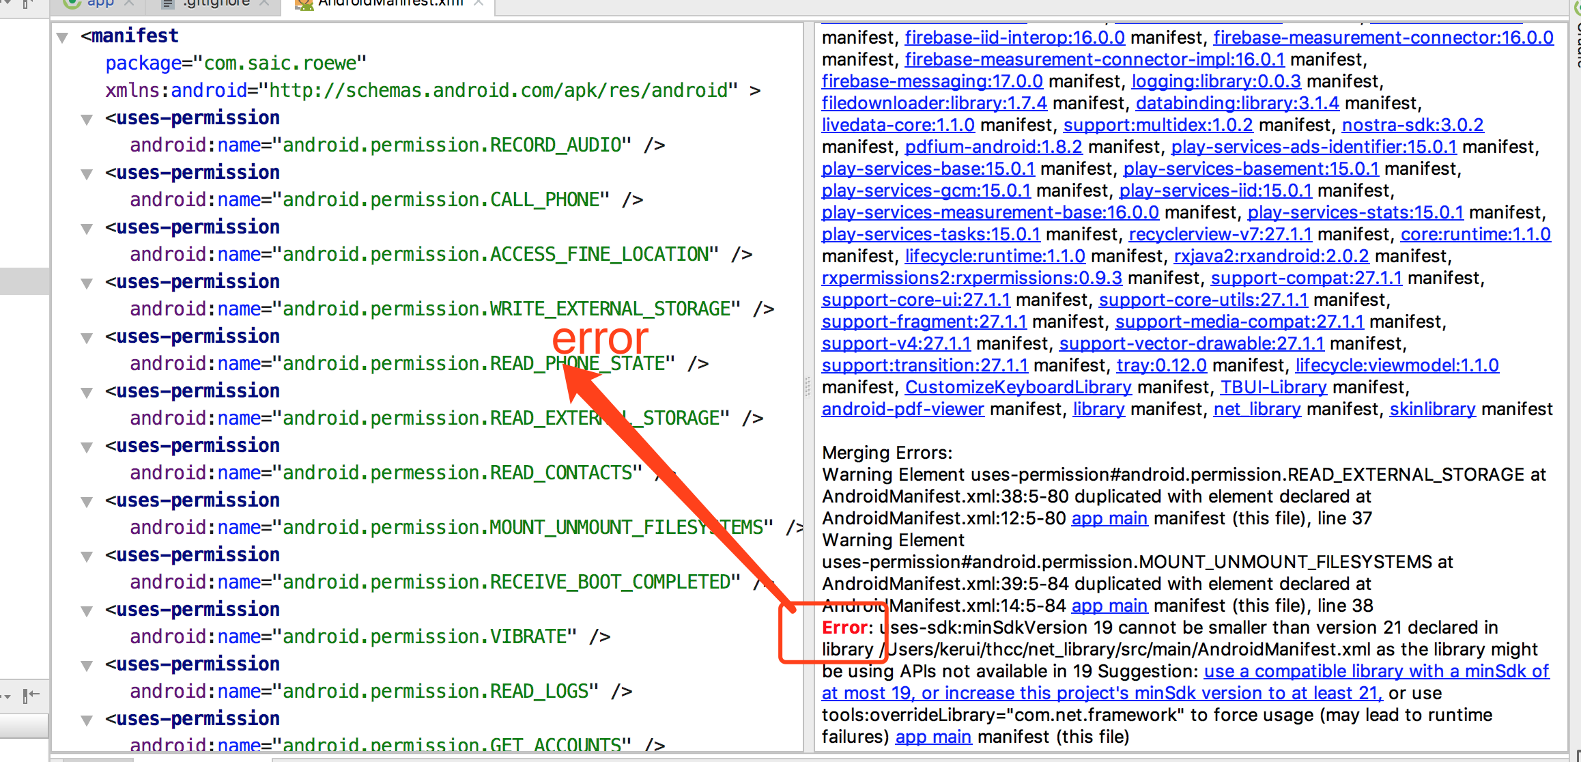Switch to the .gitignore tab
The image size is (1581, 762).
pos(216,3)
